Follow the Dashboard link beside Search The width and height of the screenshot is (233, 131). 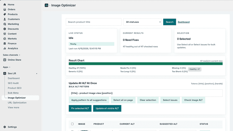click(x=184, y=22)
